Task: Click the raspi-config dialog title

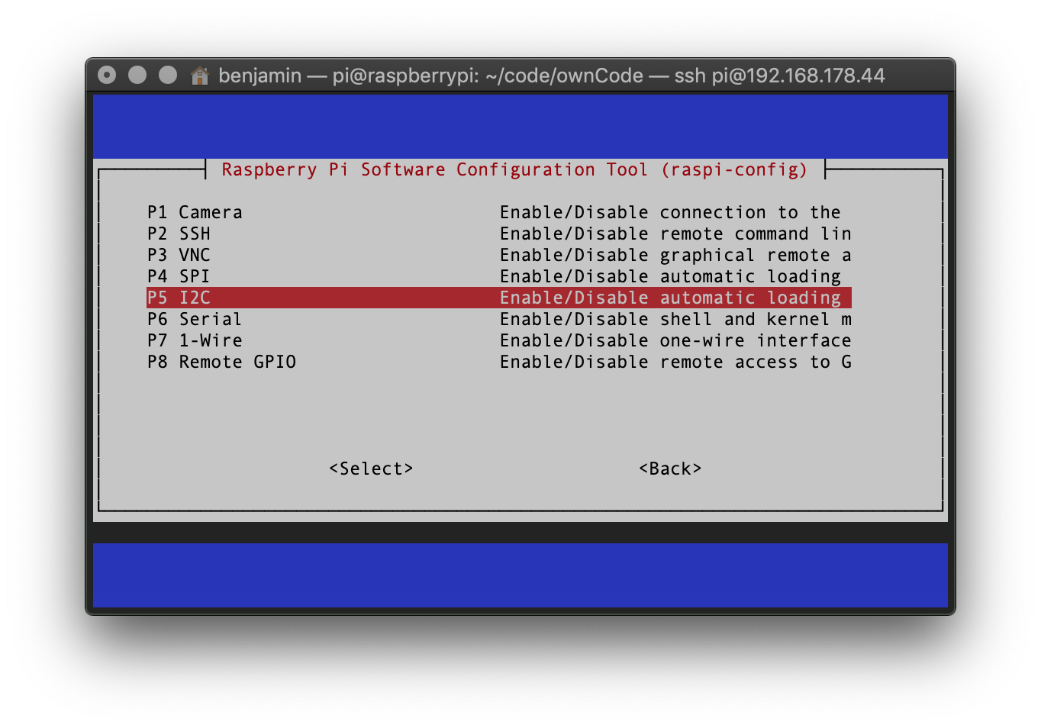Action: pyautogui.click(x=514, y=169)
